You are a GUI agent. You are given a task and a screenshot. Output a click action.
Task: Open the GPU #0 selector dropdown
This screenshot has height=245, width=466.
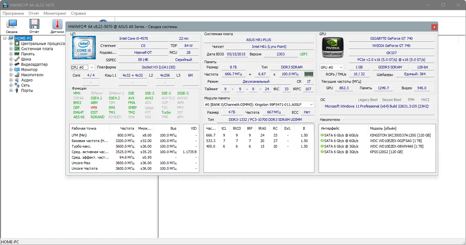331,67
